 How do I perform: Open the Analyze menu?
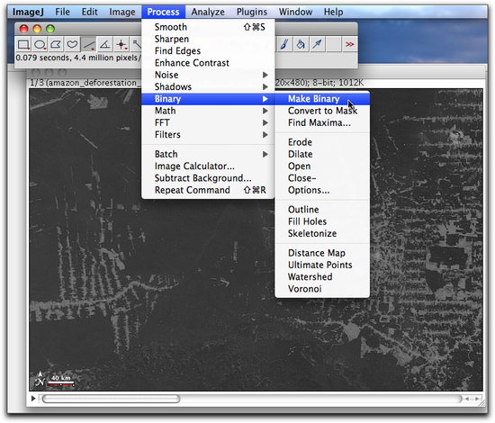208,12
